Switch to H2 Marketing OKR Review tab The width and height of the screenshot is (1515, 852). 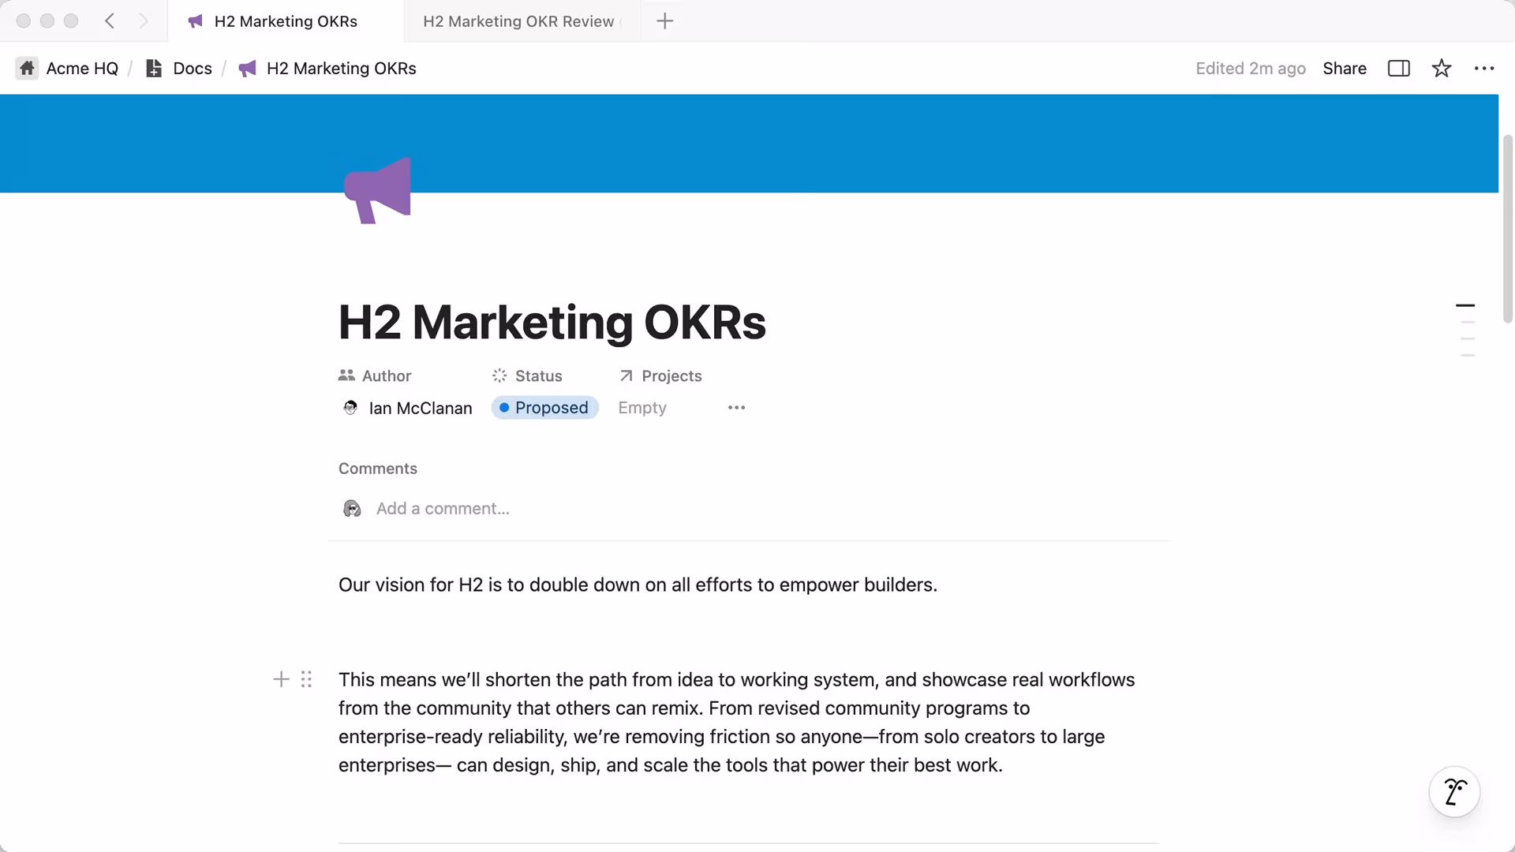tap(518, 21)
